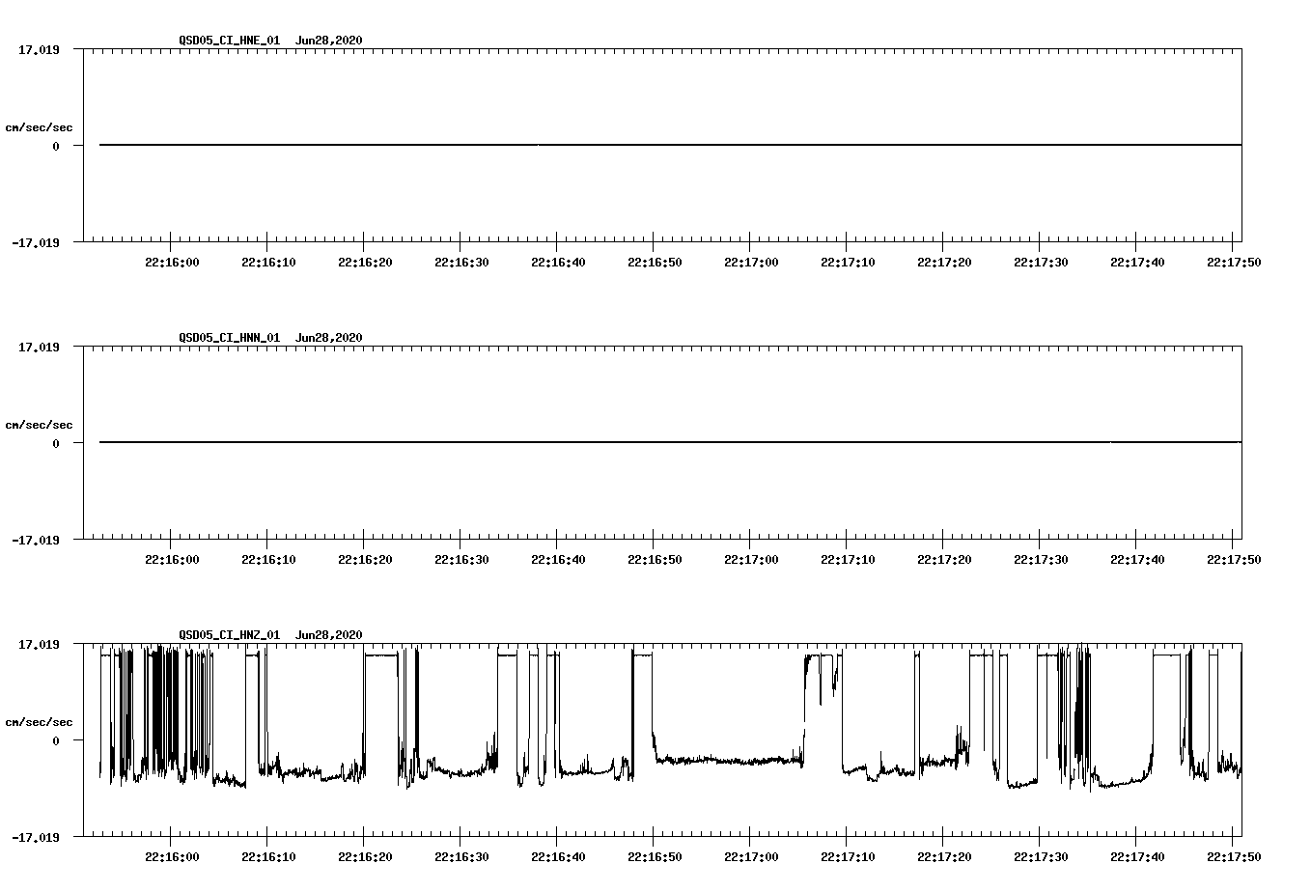Click the HNN plot's zero axis label
Screen dimensions: 1311x892
[56, 444]
